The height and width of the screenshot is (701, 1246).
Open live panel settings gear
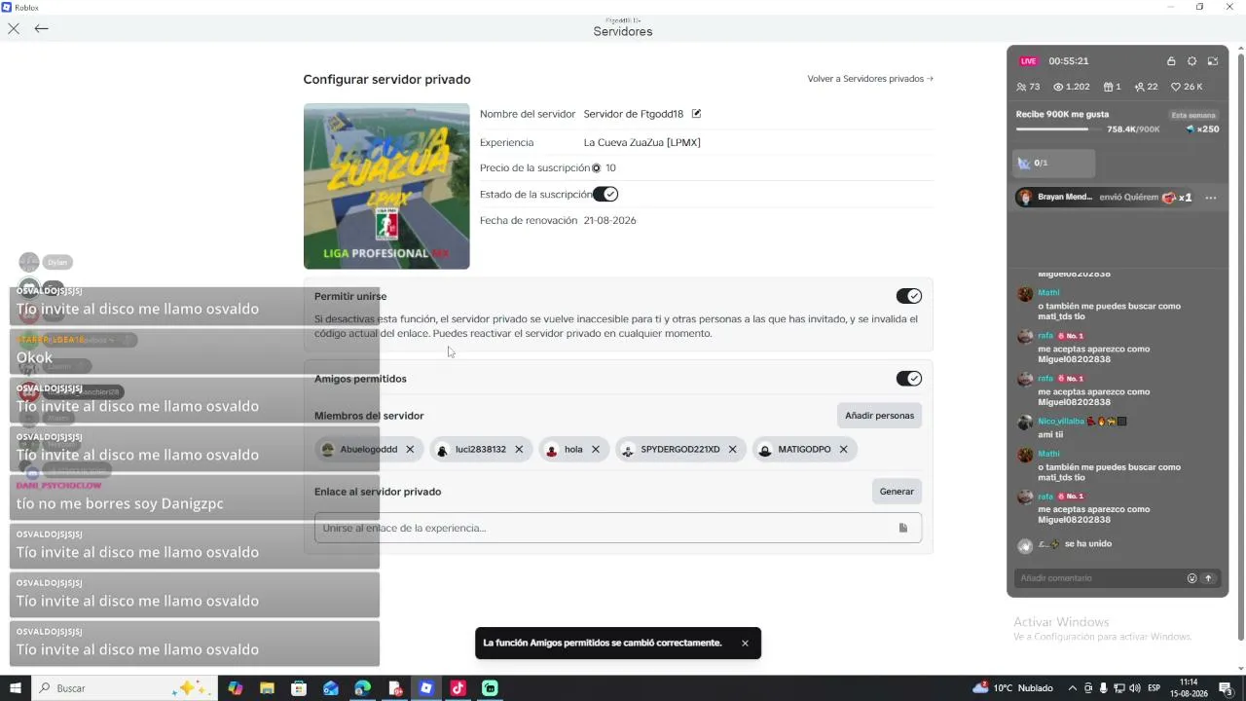pos(1191,61)
